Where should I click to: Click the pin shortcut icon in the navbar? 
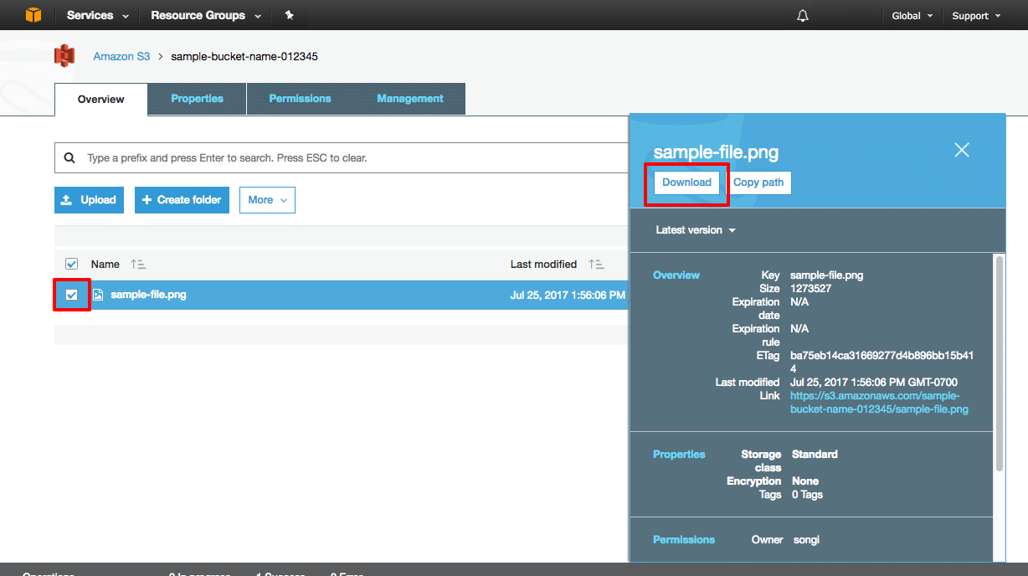[289, 15]
